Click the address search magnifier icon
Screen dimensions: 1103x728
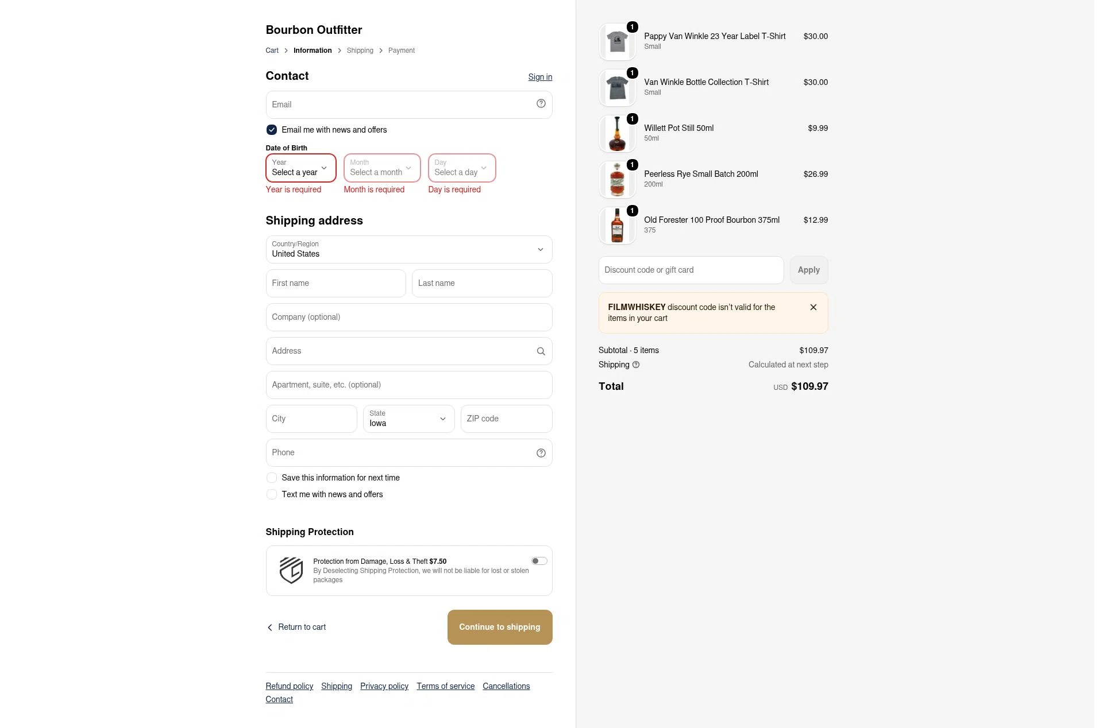541,351
